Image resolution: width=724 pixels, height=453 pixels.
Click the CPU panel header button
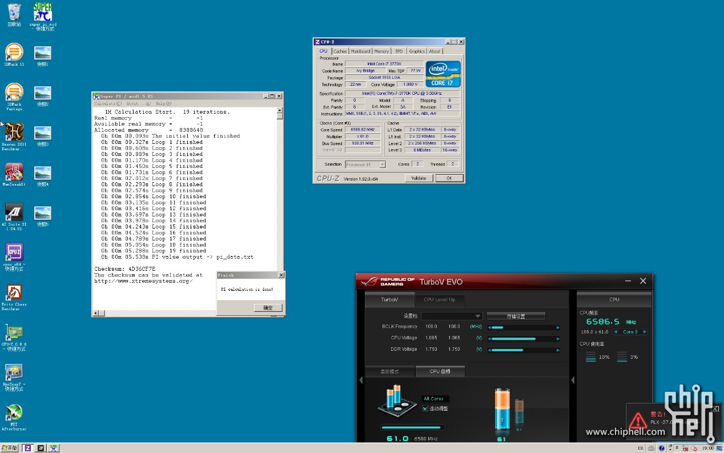pyautogui.click(x=614, y=299)
